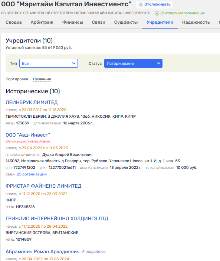Change sorting by clicking Название
The height and width of the screenshot is (261, 220).
click(x=42, y=79)
